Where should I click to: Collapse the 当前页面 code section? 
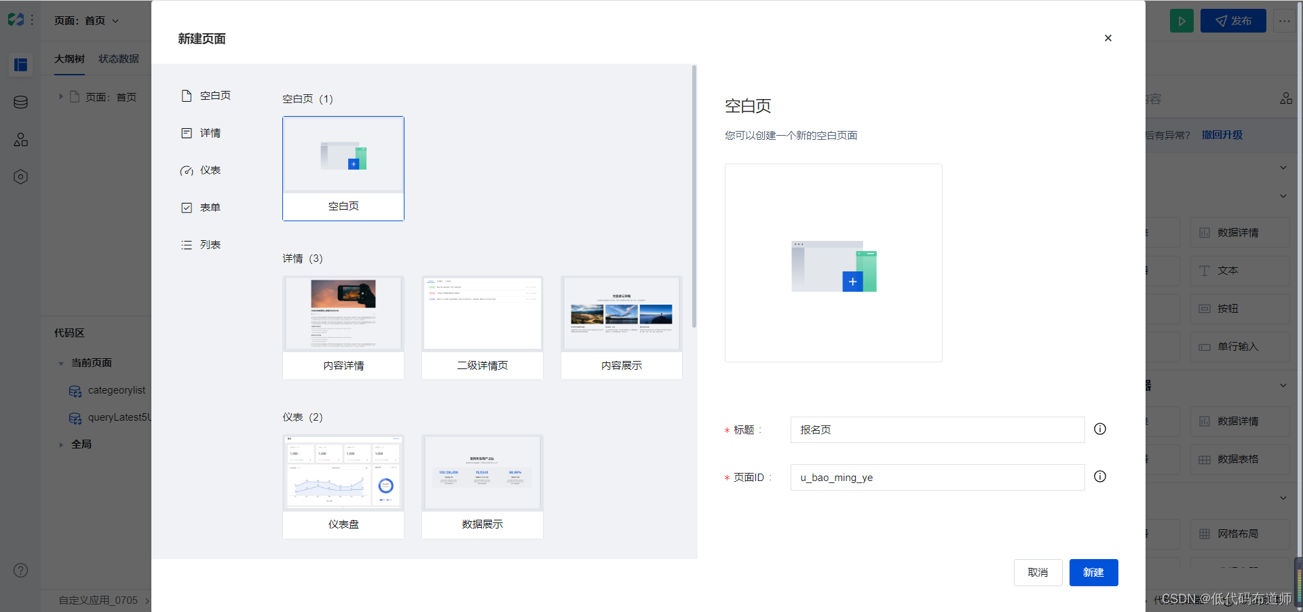pyautogui.click(x=61, y=364)
